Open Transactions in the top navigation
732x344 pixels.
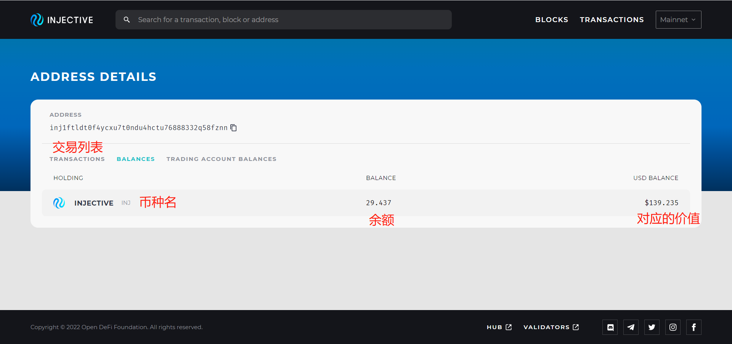[612, 20]
